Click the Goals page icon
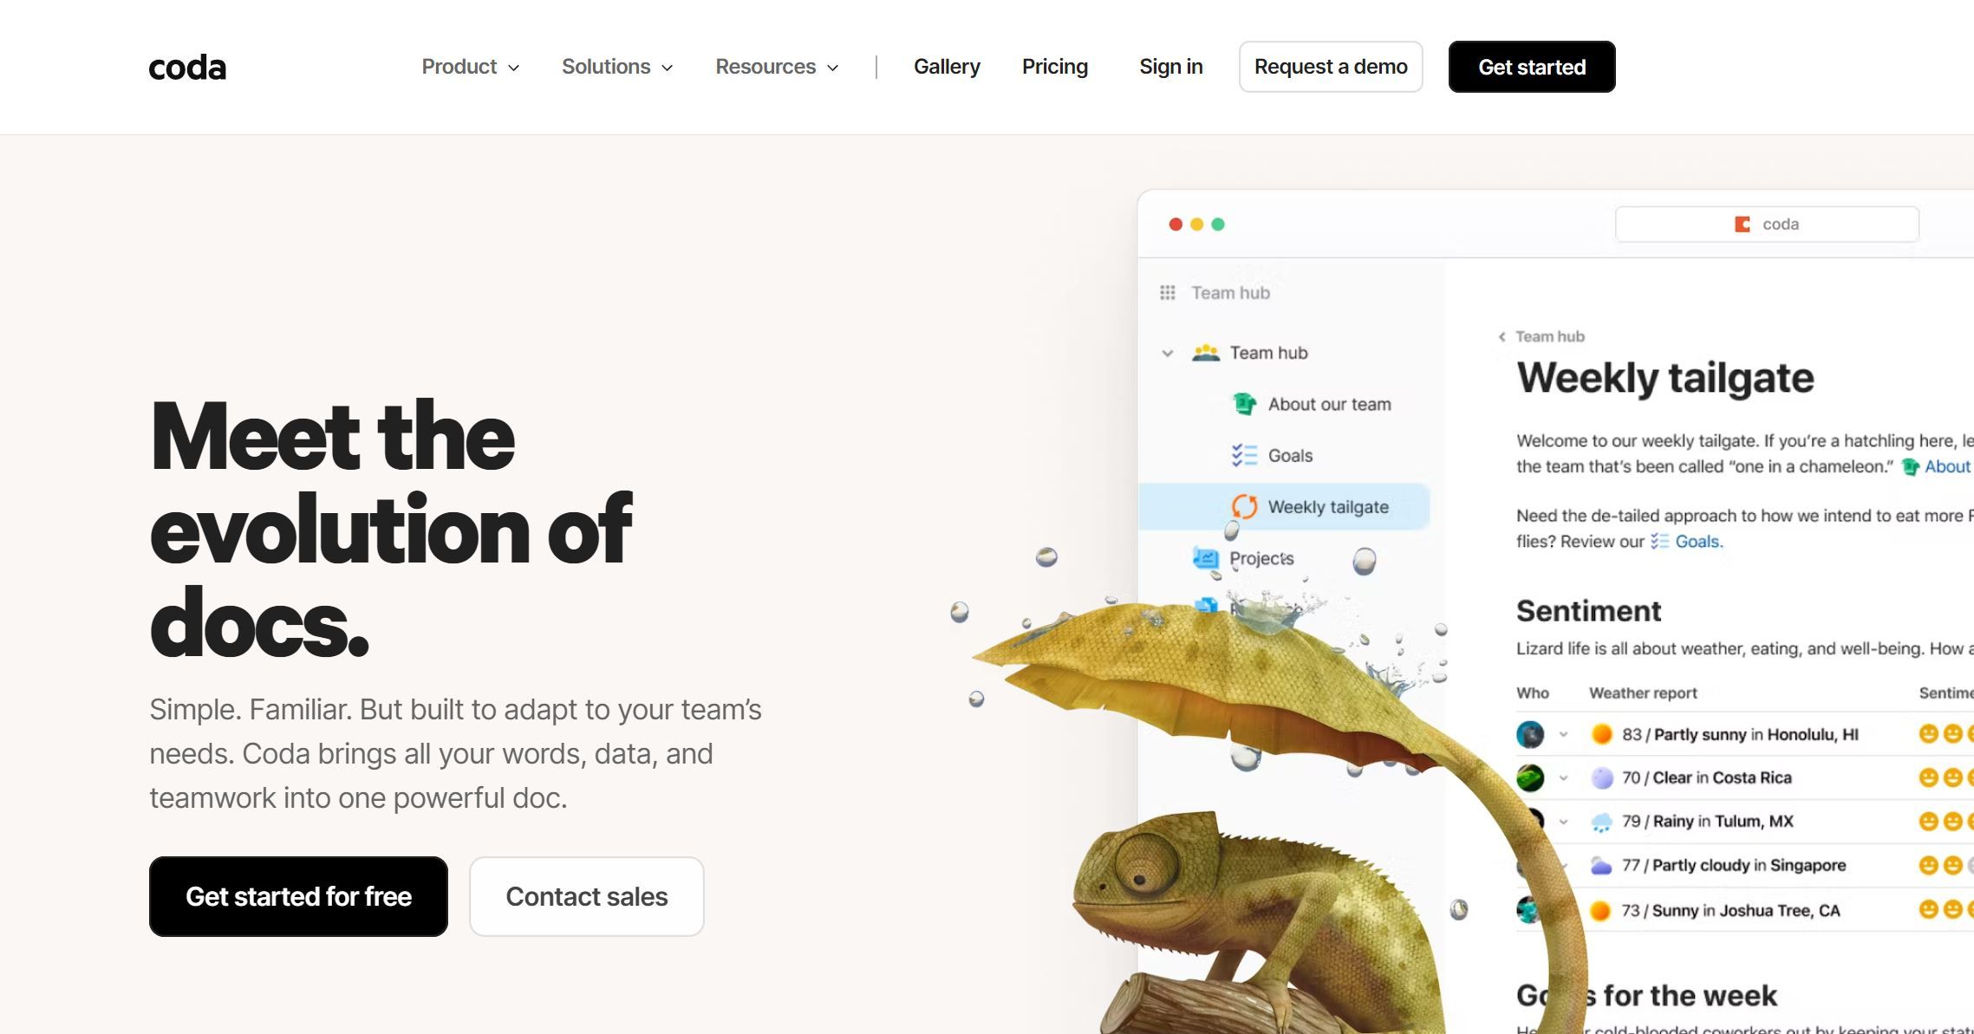 pyautogui.click(x=1241, y=454)
